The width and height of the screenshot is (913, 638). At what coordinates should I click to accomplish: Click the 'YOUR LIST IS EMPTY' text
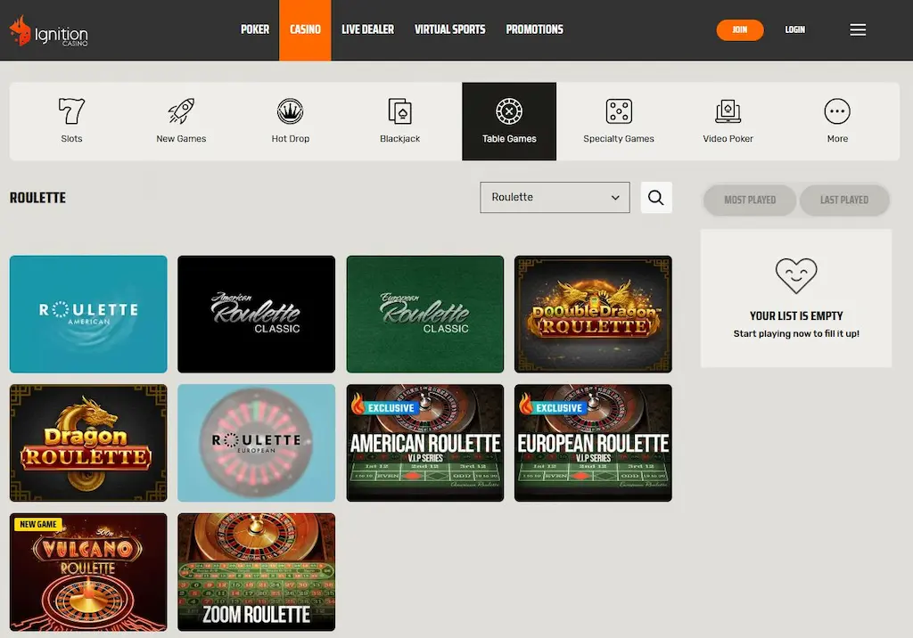pos(796,316)
